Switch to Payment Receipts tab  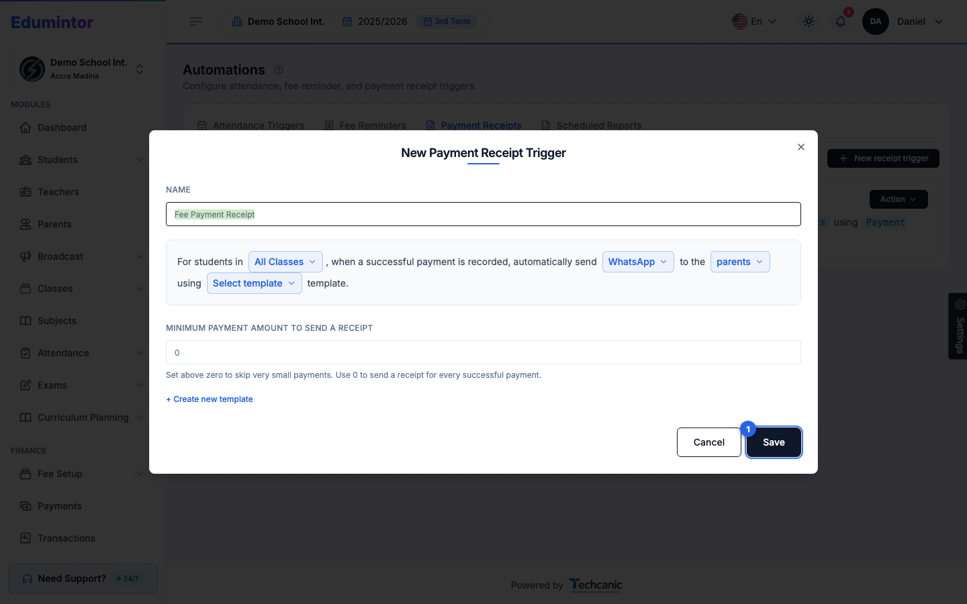(x=474, y=125)
